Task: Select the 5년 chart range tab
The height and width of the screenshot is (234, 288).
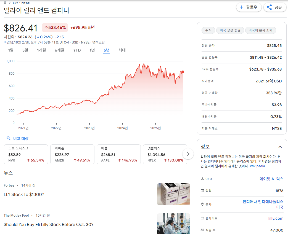Action: (107, 50)
